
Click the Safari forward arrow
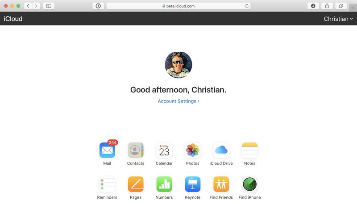click(36, 6)
